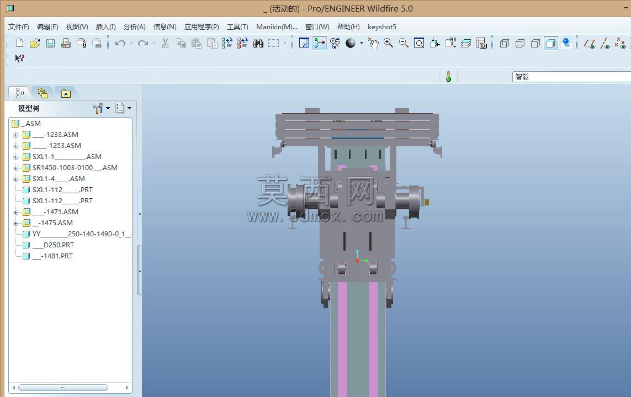This screenshot has height=397, width=631.
Task: Switch to hidden line display mode
Action: point(520,43)
